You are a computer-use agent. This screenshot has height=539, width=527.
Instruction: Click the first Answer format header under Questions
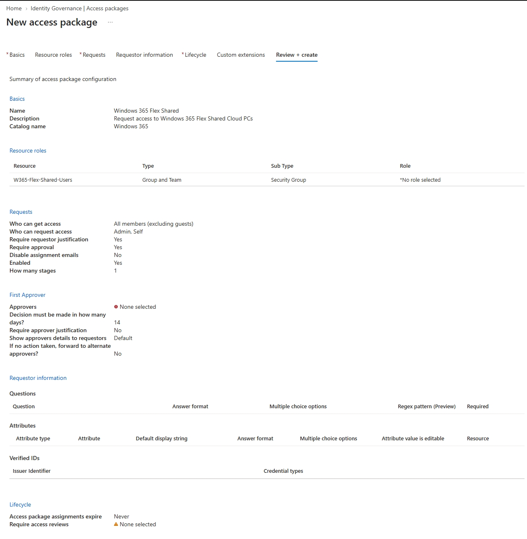click(x=190, y=406)
